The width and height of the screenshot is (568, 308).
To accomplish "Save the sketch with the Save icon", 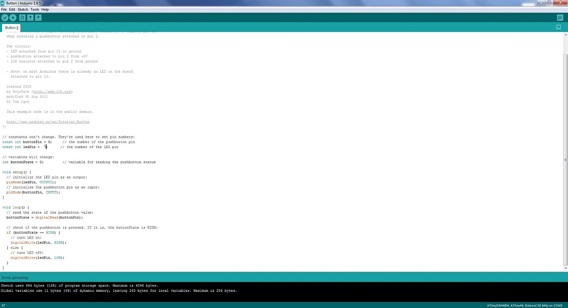I will [x=38, y=18].
